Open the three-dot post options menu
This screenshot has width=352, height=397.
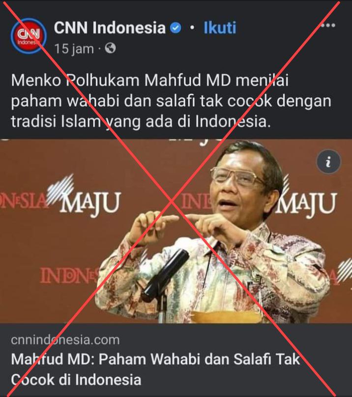point(328,26)
